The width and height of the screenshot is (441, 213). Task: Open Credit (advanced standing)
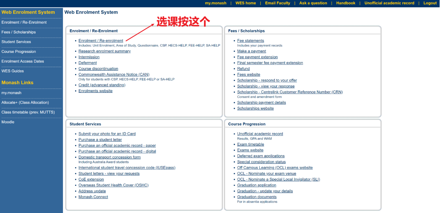[102, 85]
